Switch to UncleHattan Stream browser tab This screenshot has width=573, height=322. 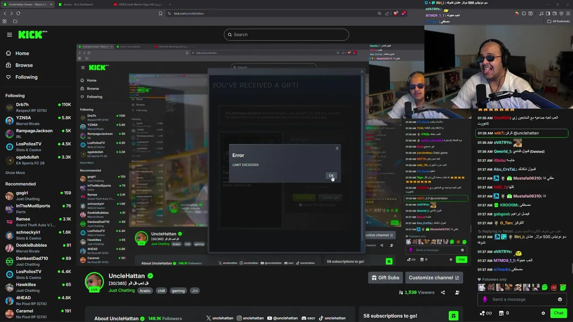point(27,4)
